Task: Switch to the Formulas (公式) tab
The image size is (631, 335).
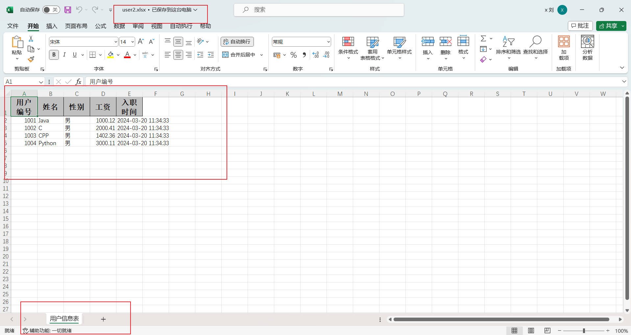Action: coord(101,26)
